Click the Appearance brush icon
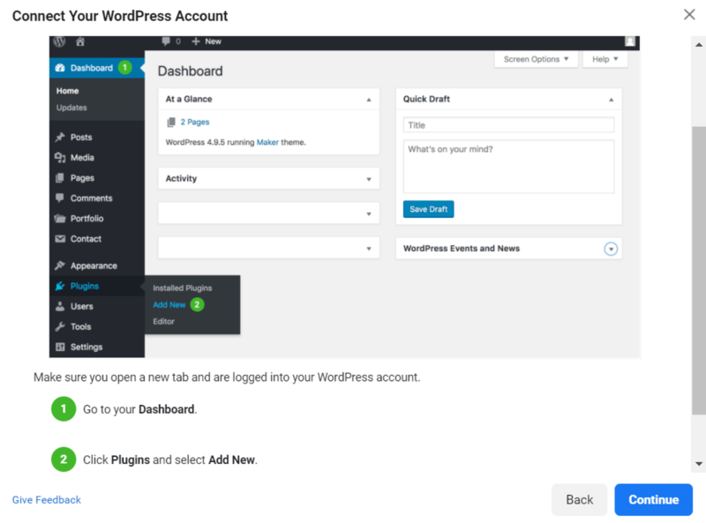The image size is (706, 523). pos(60,265)
